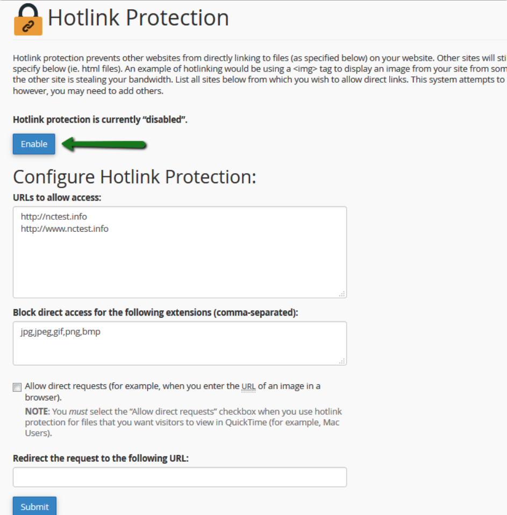The width and height of the screenshot is (507, 515).
Task: Tick the Allow direct requests checkbox
Action: pos(17,387)
